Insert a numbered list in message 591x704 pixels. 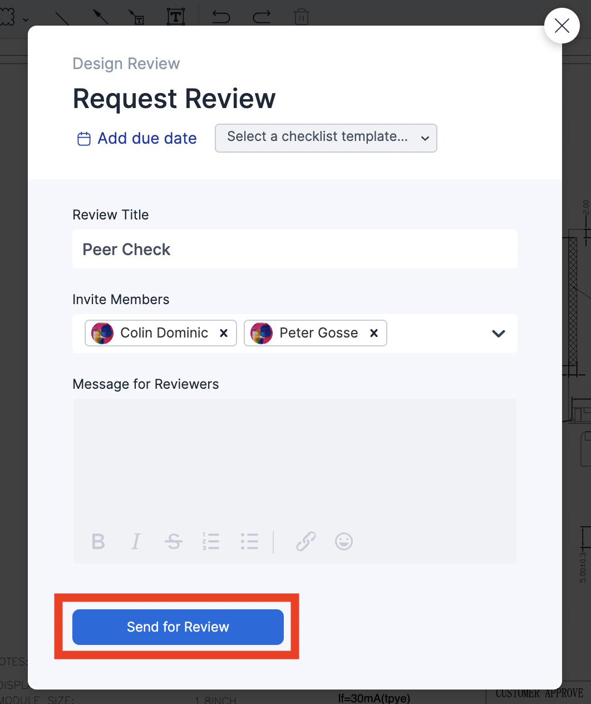211,541
